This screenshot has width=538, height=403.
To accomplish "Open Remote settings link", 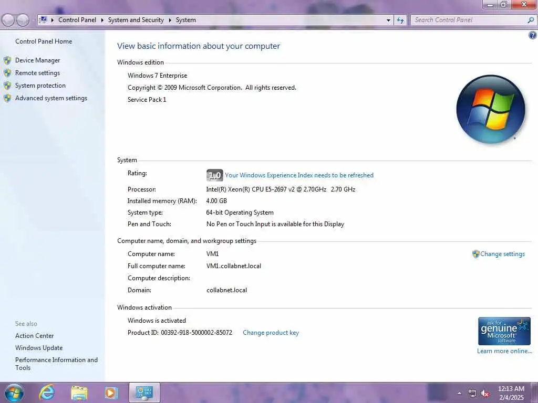I will point(37,73).
